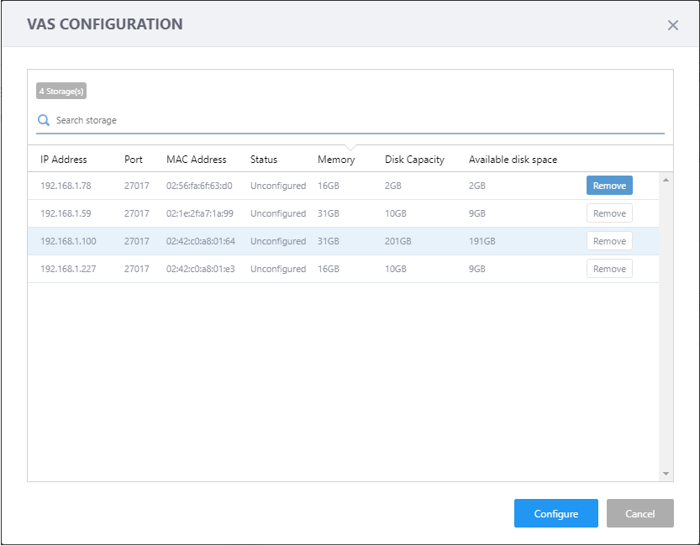The image size is (700, 546).
Task: Click the Status column header
Action: coord(264,160)
